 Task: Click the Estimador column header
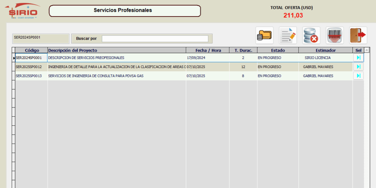[326, 50]
